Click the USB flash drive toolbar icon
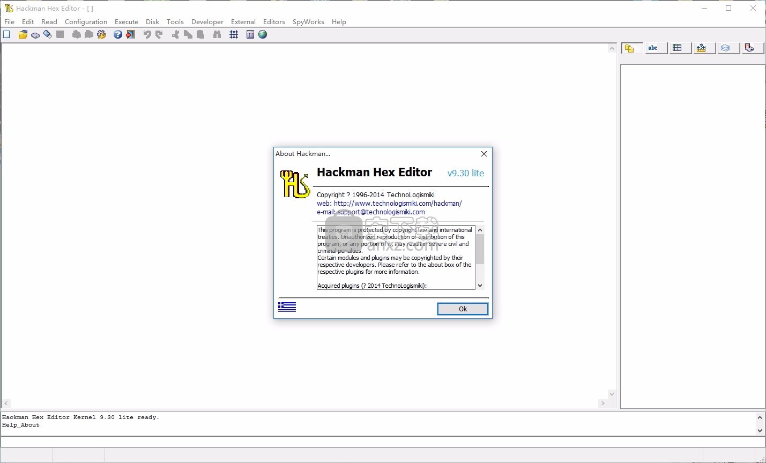Image resolution: width=766 pixels, height=463 pixels. click(48, 34)
